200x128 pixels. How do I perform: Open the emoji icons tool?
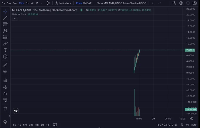[5, 56]
